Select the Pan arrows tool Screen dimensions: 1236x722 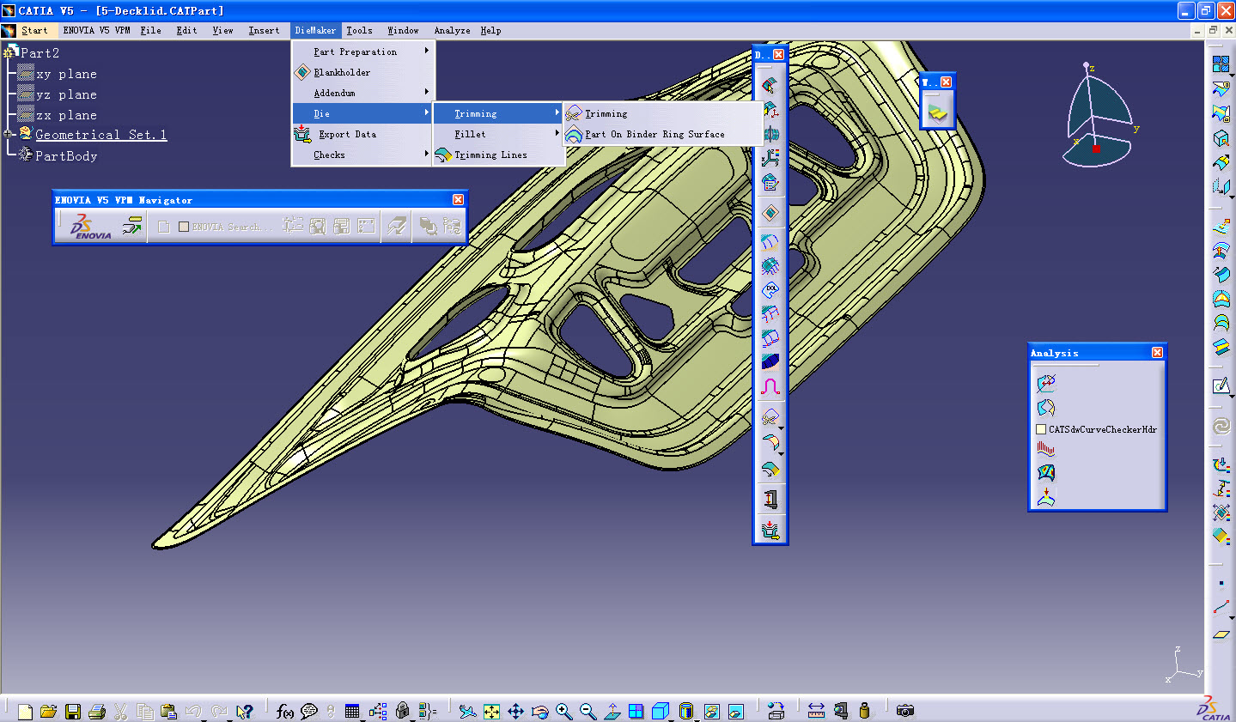point(515,711)
